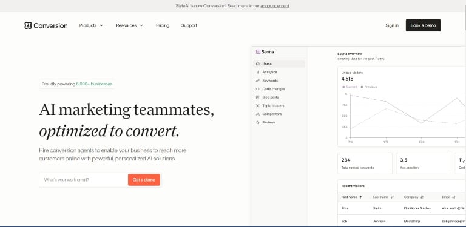Click the Conversion wordmark
The width and height of the screenshot is (466, 227).
[50, 25]
